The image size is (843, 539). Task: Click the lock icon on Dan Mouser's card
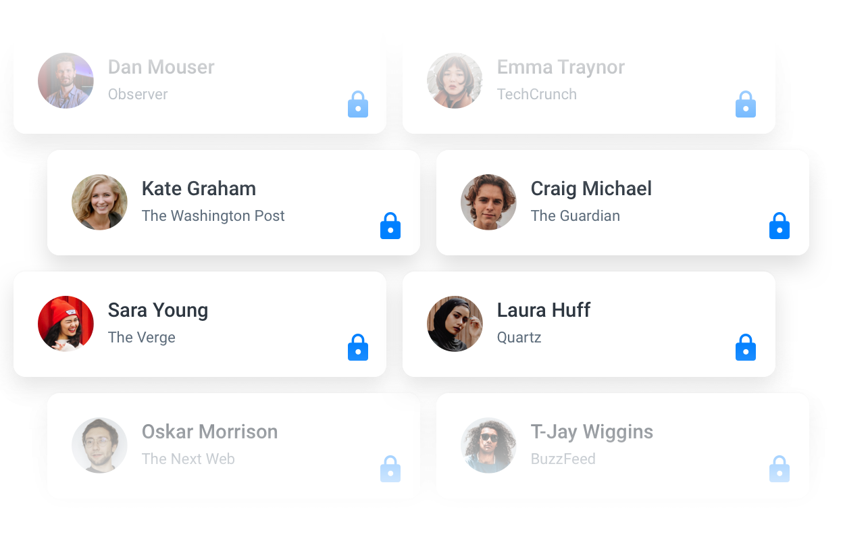[x=358, y=105]
